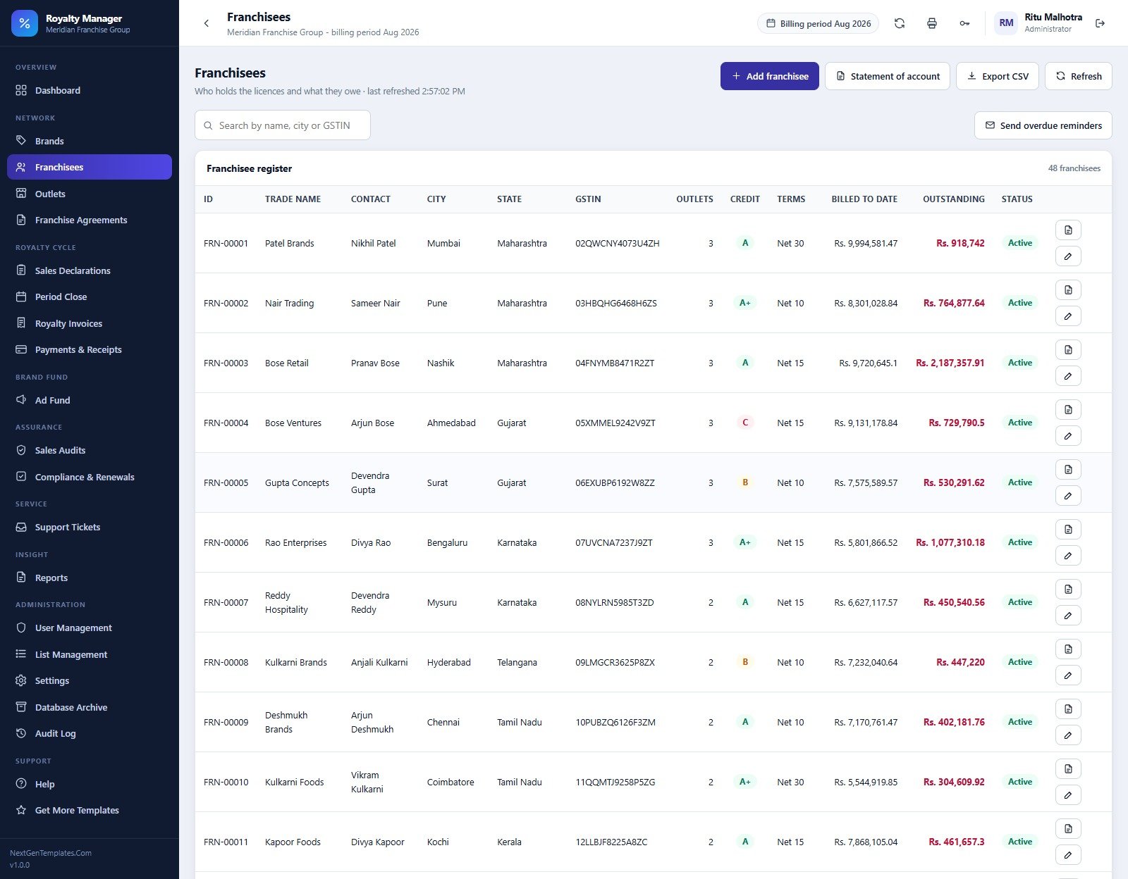
Task: Click edit pencil icon for Bose Ventures row
Action: click(x=1068, y=436)
